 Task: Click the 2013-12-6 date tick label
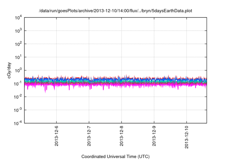56,136
